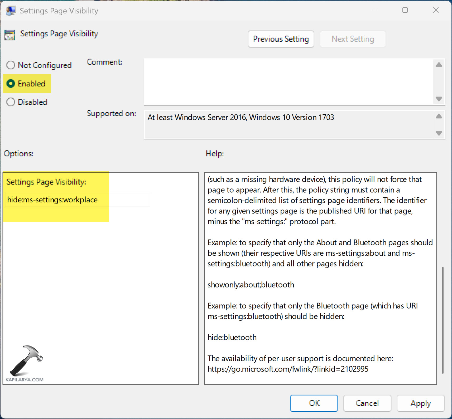Image resolution: width=452 pixels, height=419 pixels.
Task: Select the Enabled radio button
Action: 11,84
